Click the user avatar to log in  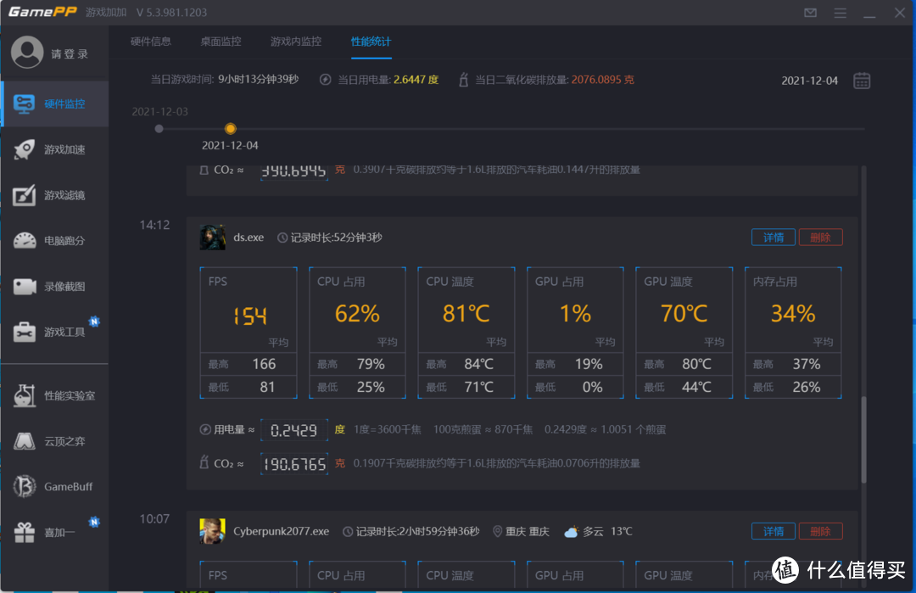tap(27, 52)
